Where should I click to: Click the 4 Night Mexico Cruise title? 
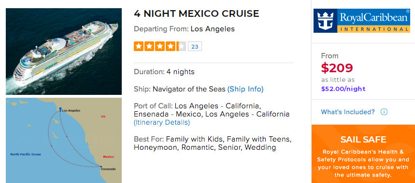coord(196,13)
